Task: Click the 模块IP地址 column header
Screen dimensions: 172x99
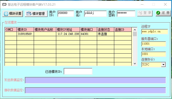Action: 68,29
